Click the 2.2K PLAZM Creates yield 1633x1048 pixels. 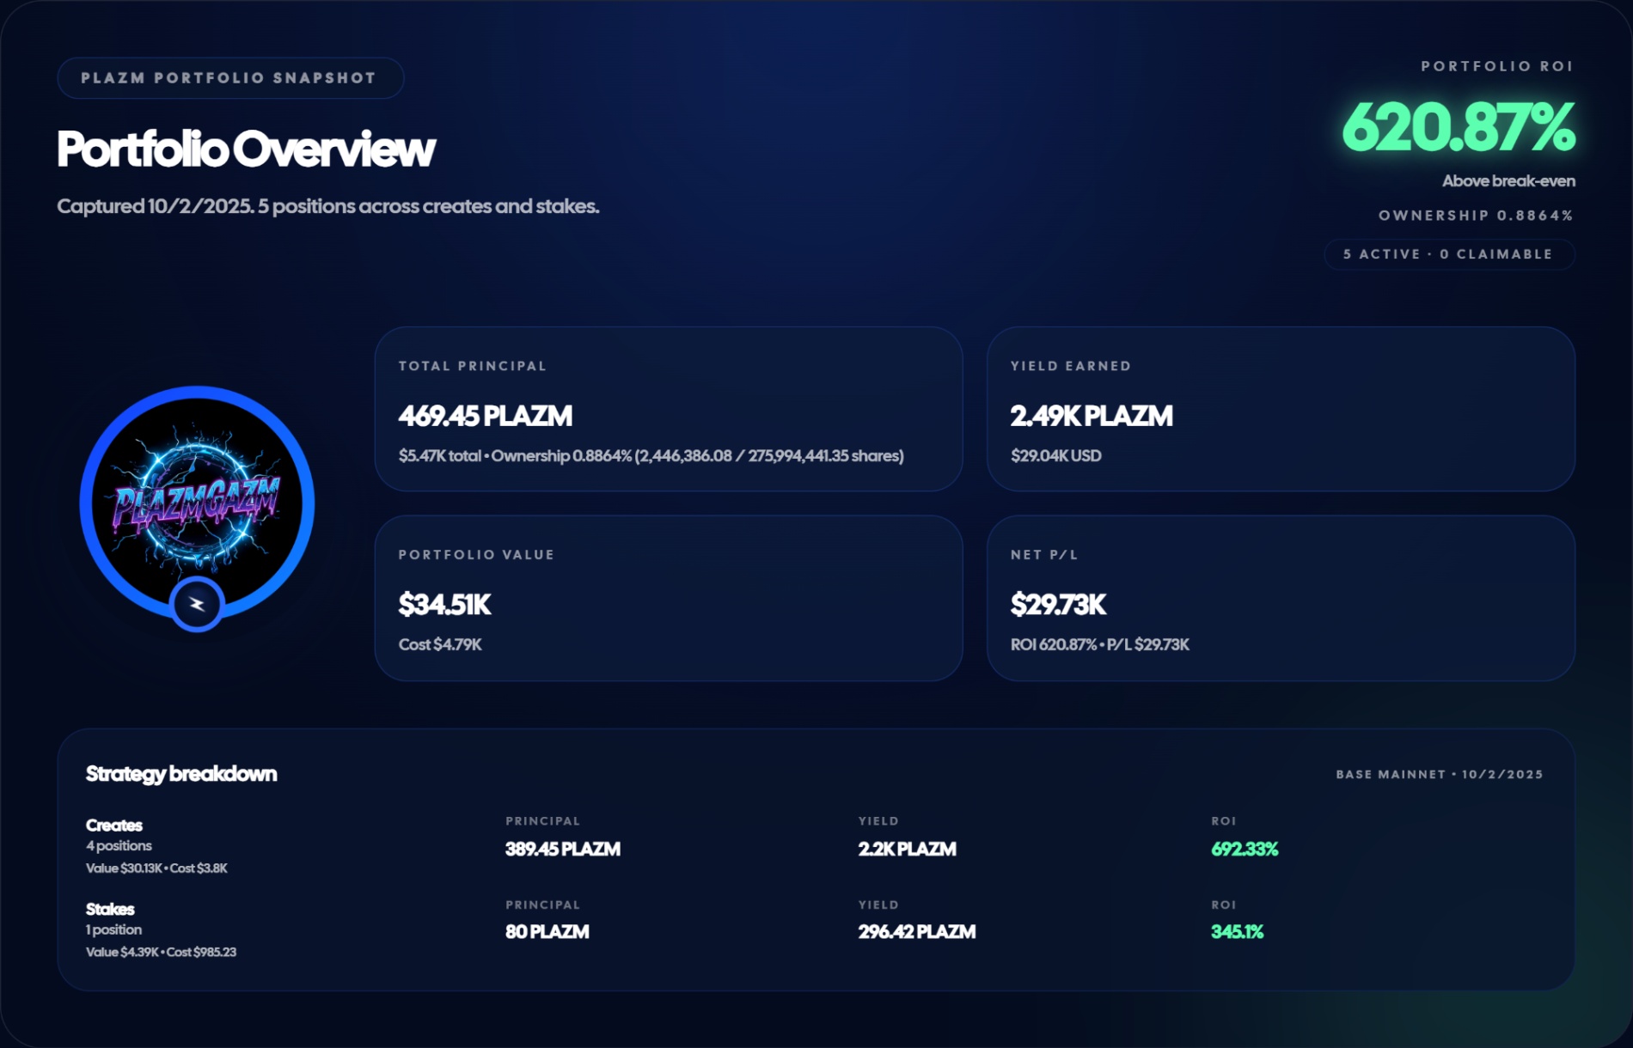click(907, 850)
